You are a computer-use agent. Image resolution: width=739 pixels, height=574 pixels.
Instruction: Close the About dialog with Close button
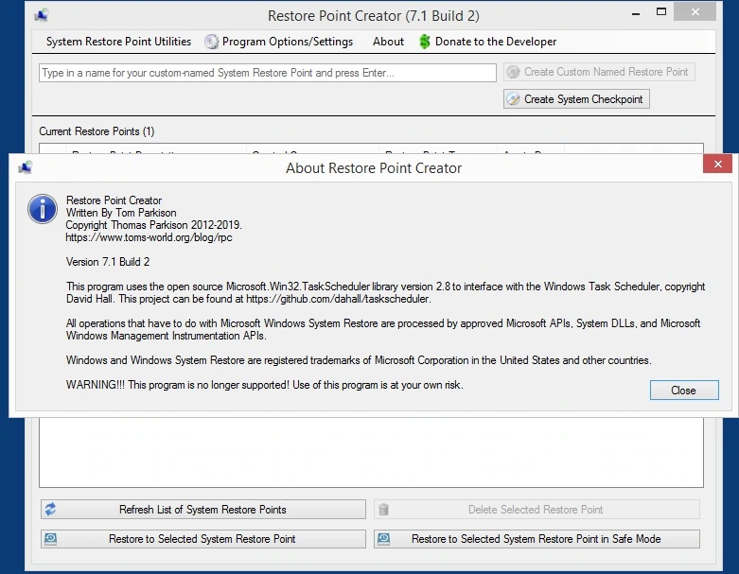684,391
